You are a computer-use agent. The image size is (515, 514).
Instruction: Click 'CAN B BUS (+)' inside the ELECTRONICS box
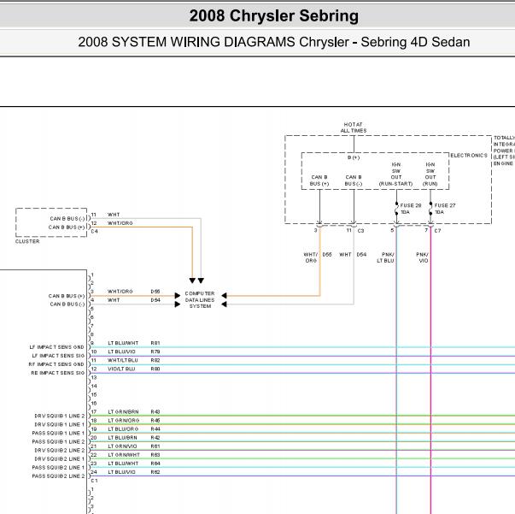(319, 180)
